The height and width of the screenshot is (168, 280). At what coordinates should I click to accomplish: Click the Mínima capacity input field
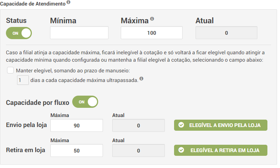pyautogui.click(x=79, y=33)
